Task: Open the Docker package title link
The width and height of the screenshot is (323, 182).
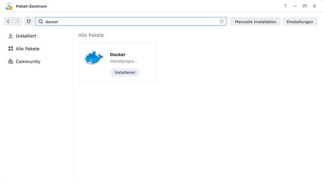Action: click(x=118, y=55)
